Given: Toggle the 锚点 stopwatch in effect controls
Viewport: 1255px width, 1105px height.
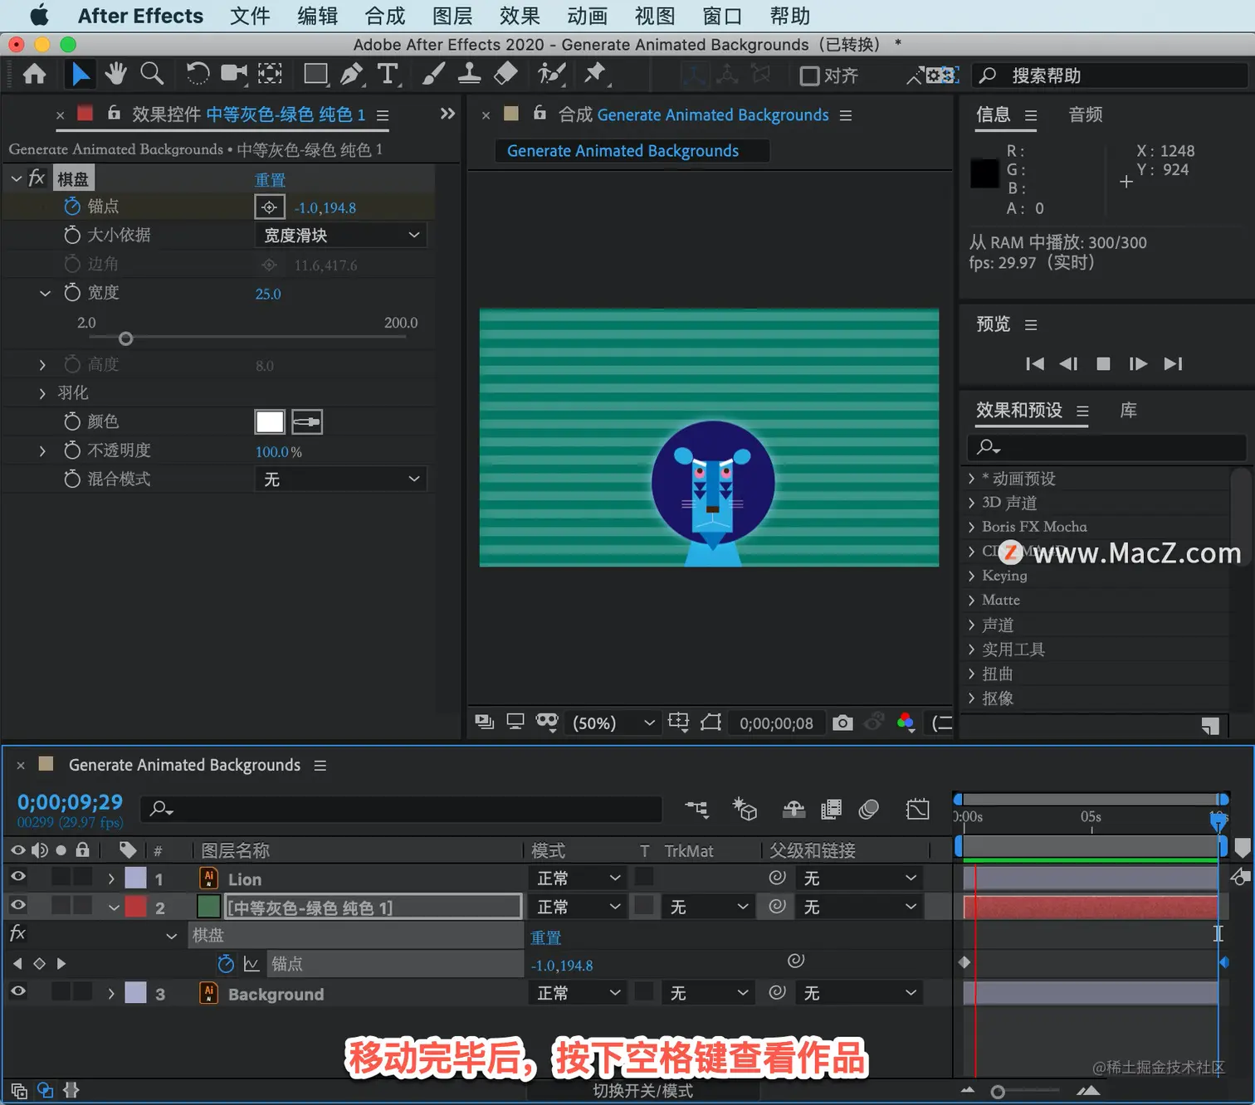Looking at the screenshot, I should pos(72,207).
